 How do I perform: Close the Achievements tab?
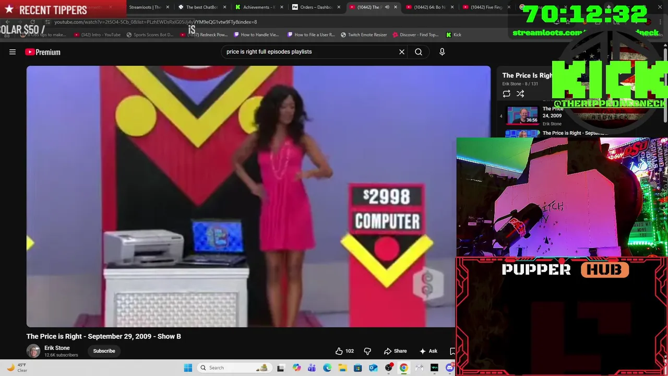click(x=282, y=7)
